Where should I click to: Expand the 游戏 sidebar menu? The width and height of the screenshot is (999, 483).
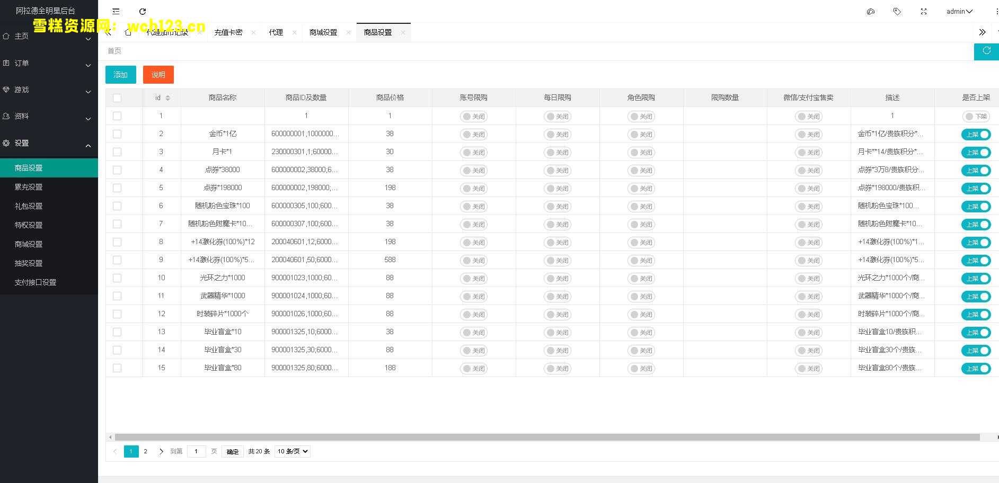pyautogui.click(x=49, y=90)
